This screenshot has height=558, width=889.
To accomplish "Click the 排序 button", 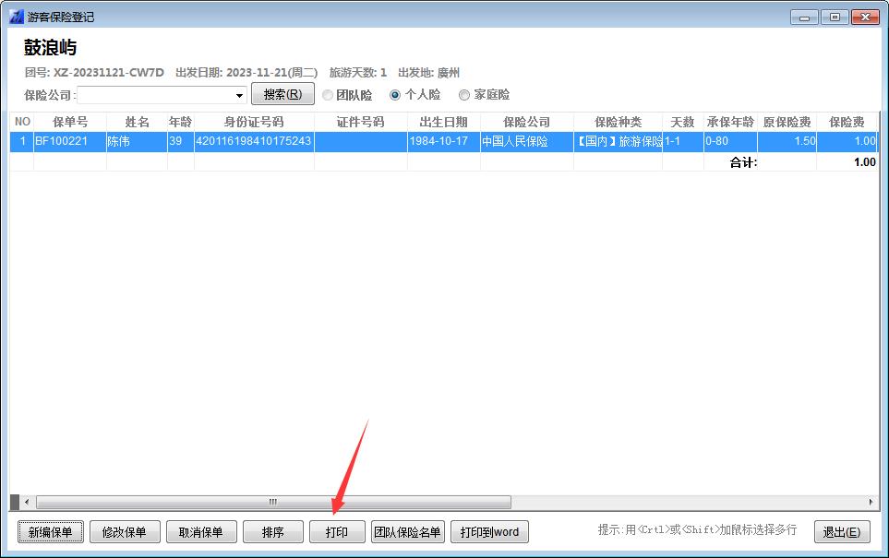I will pyautogui.click(x=272, y=532).
